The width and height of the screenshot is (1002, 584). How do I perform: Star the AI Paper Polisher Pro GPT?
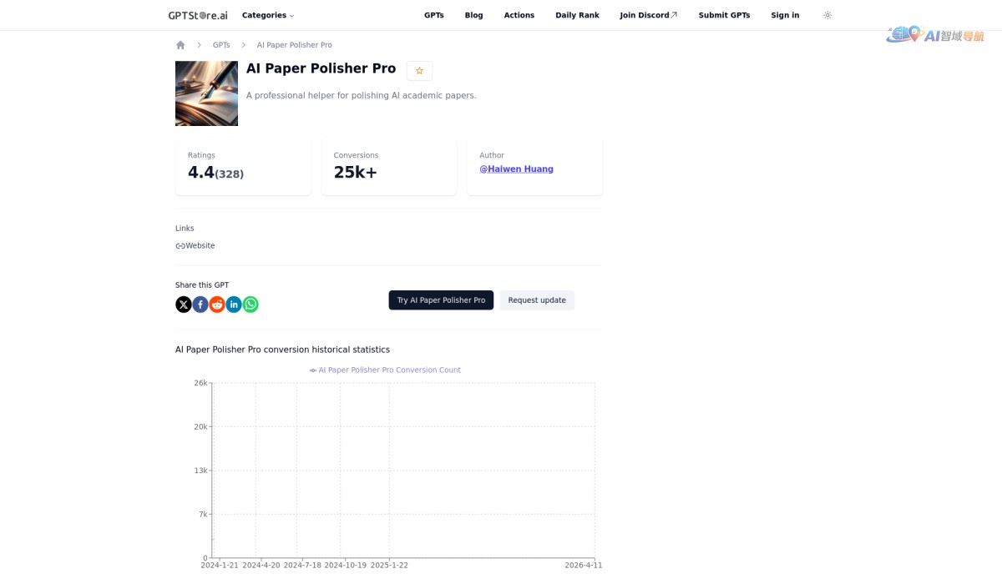pos(419,71)
